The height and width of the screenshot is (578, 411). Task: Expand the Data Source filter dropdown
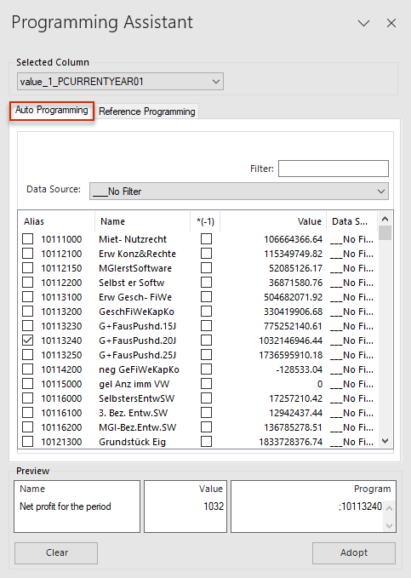coord(239,192)
